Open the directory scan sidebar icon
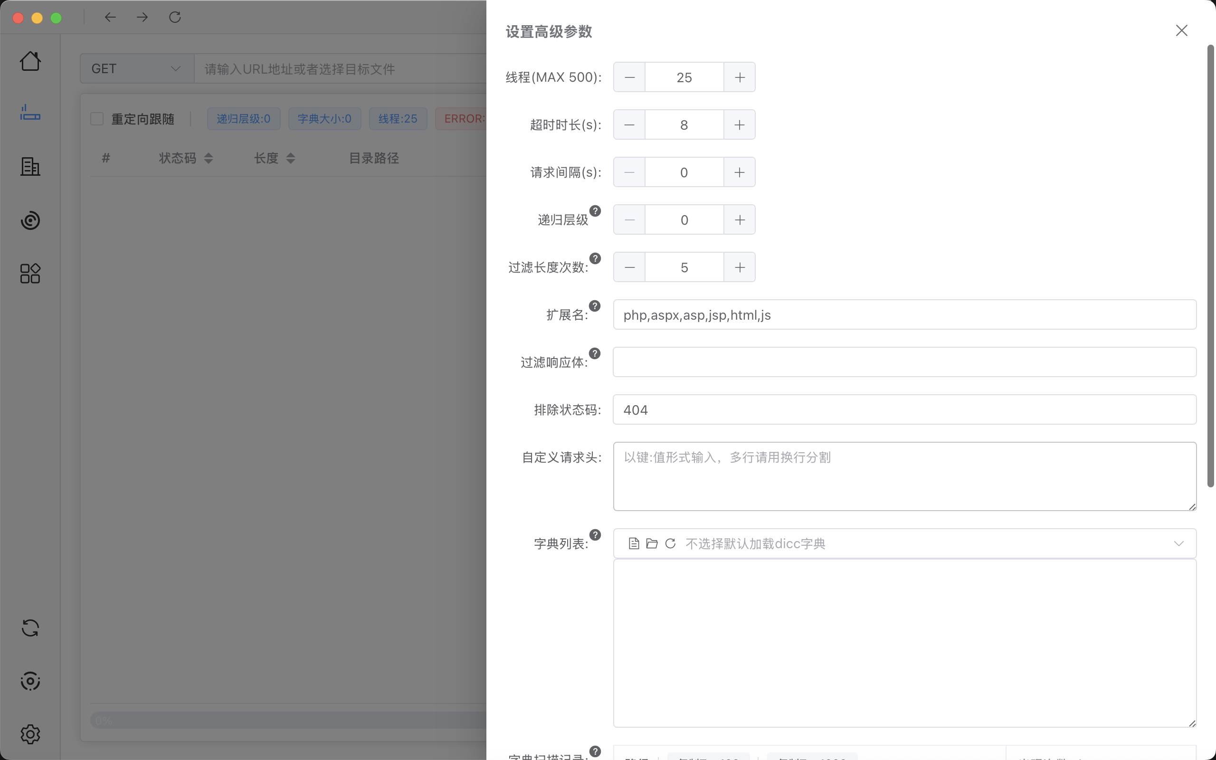 (30, 113)
